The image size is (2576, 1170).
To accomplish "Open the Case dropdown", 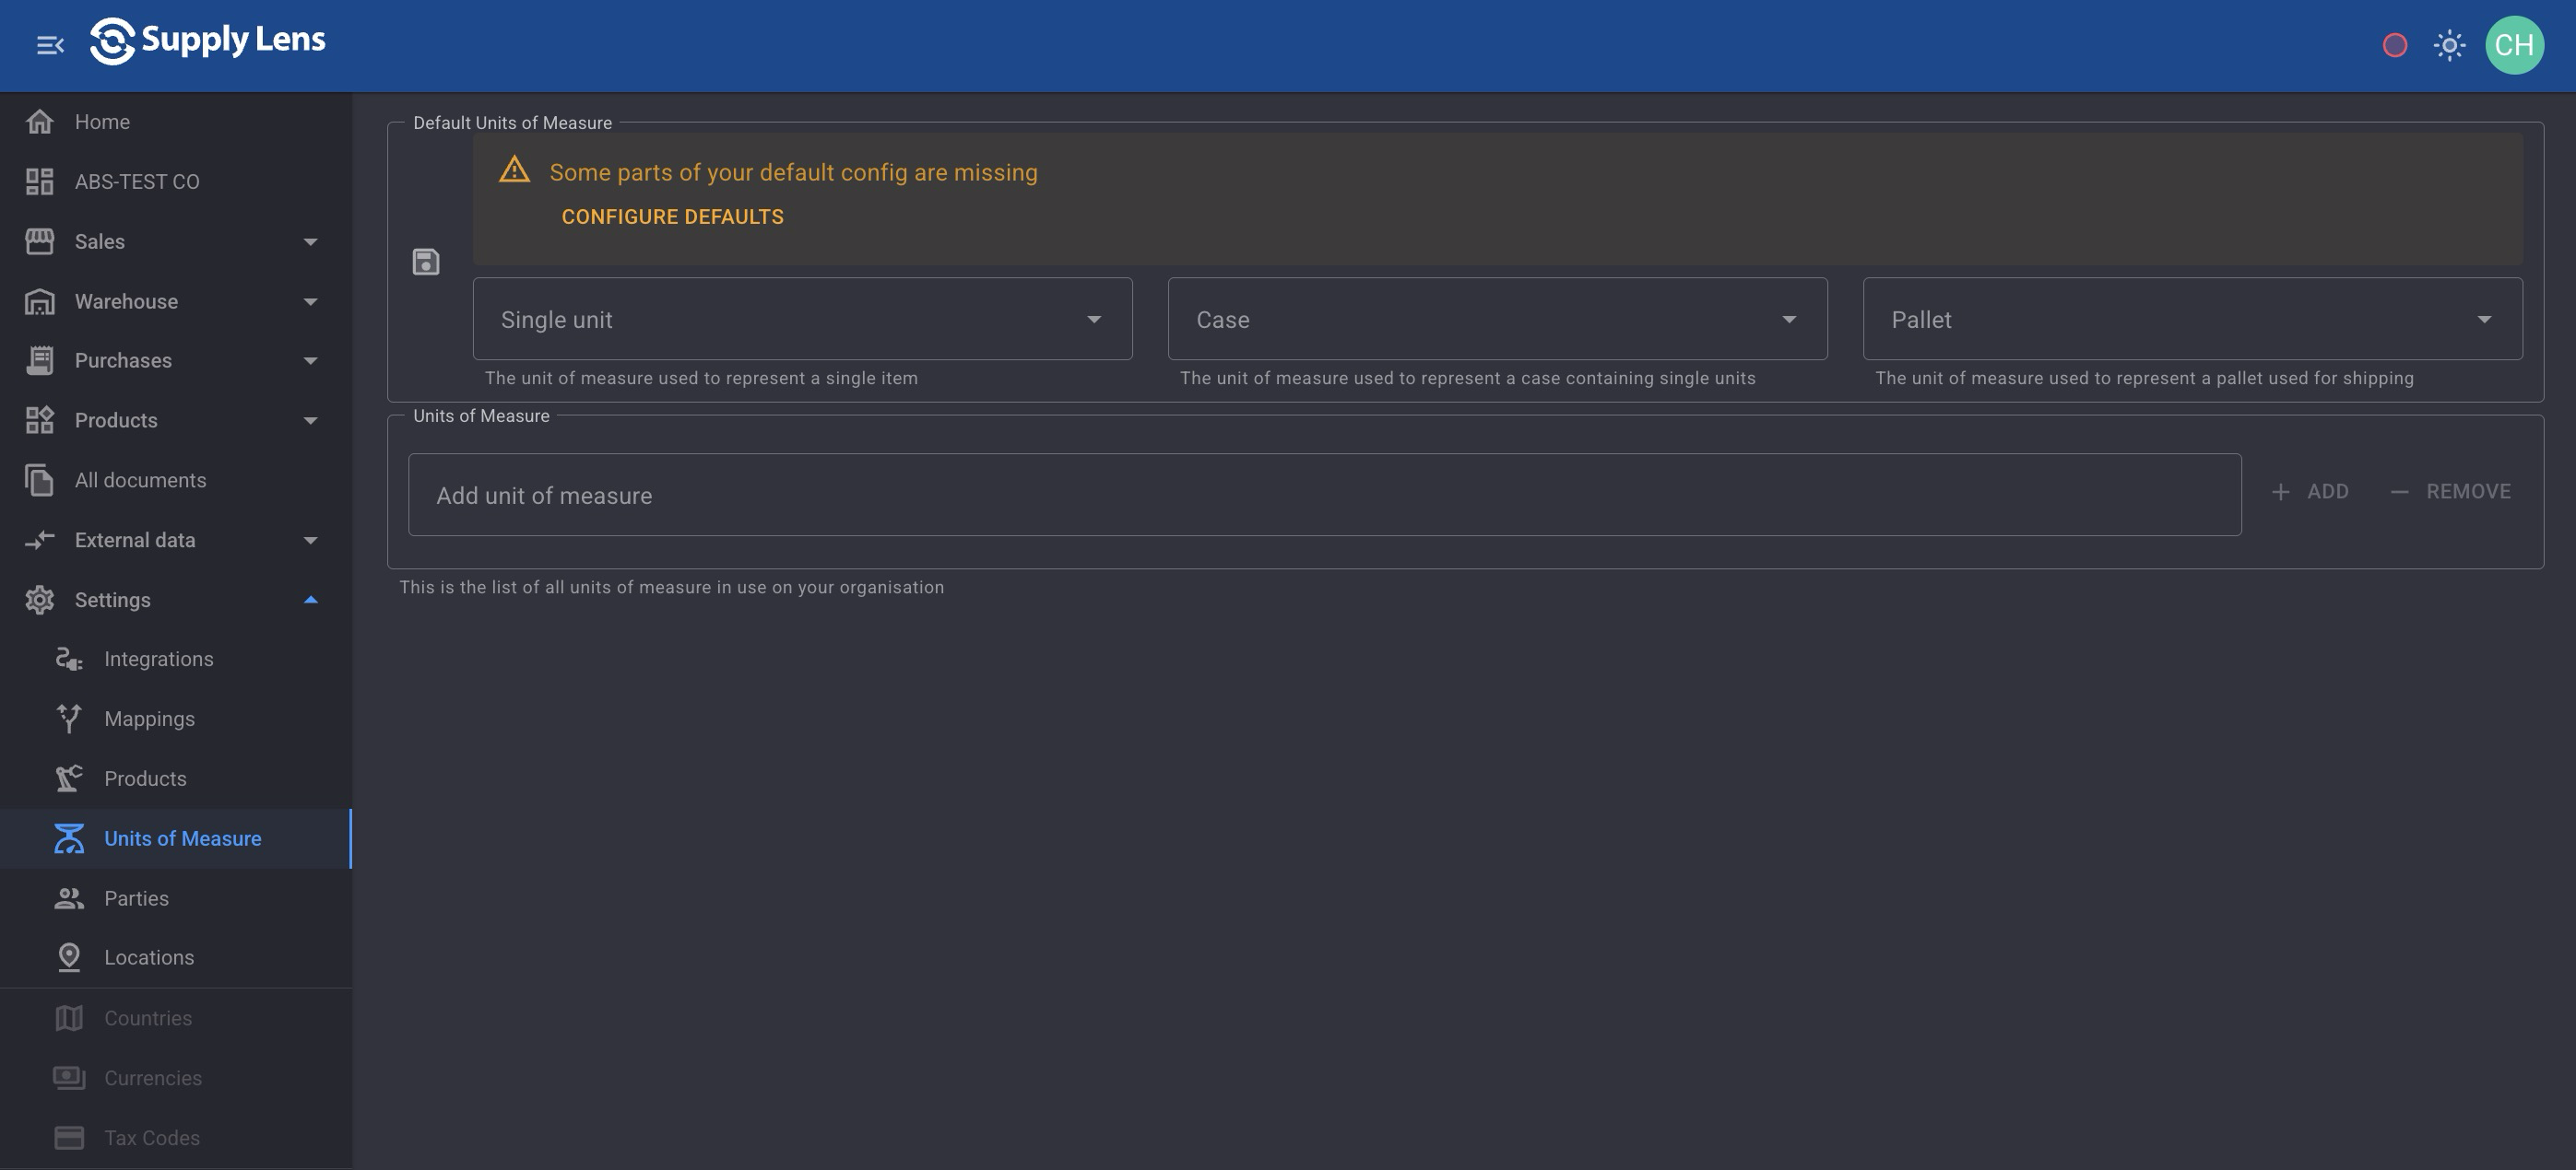I will 1497,319.
